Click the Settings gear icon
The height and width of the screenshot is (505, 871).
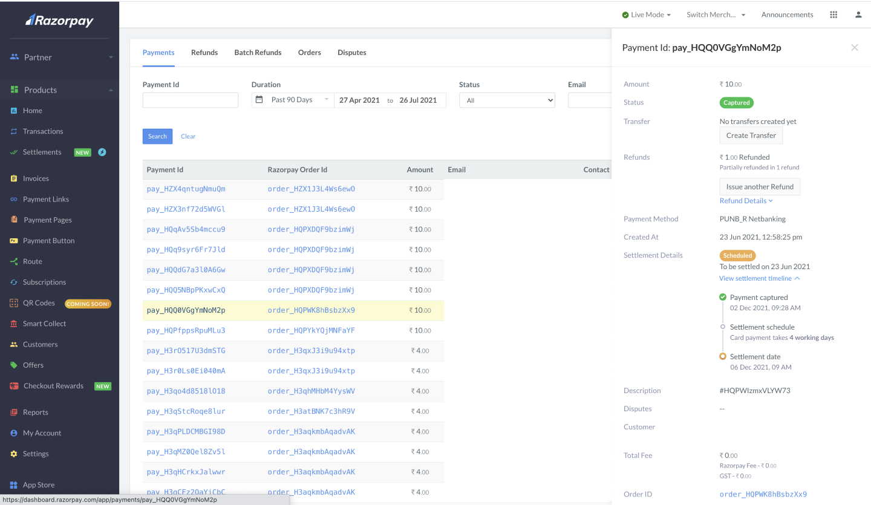[14, 454]
